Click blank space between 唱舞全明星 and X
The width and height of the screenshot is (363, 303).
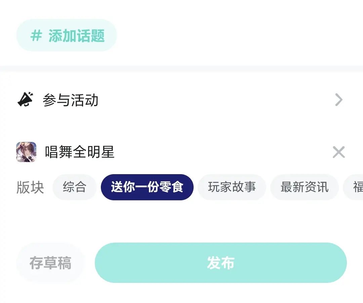click(222, 152)
